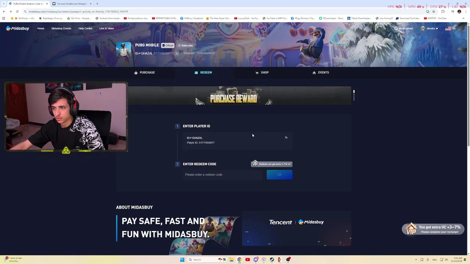Open Live & Video section
470x264 pixels.
pyautogui.click(x=106, y=28)
